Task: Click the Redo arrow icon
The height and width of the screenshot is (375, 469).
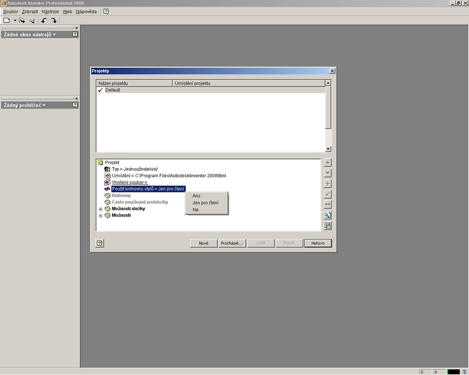Action: point(54,20)
